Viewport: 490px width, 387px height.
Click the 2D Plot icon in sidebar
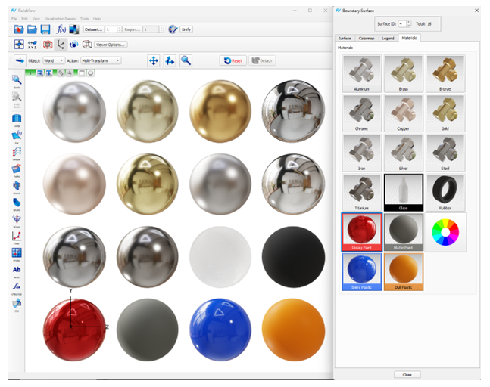click(x=17, y=235)
